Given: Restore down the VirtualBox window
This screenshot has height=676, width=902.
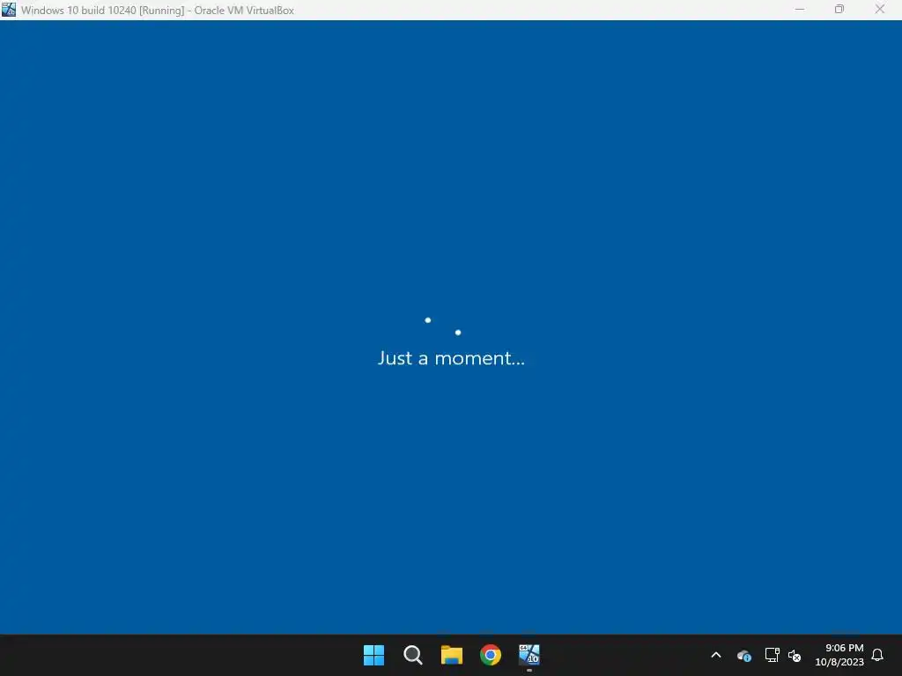Looking at the screenshot, I should coord(839,10).
